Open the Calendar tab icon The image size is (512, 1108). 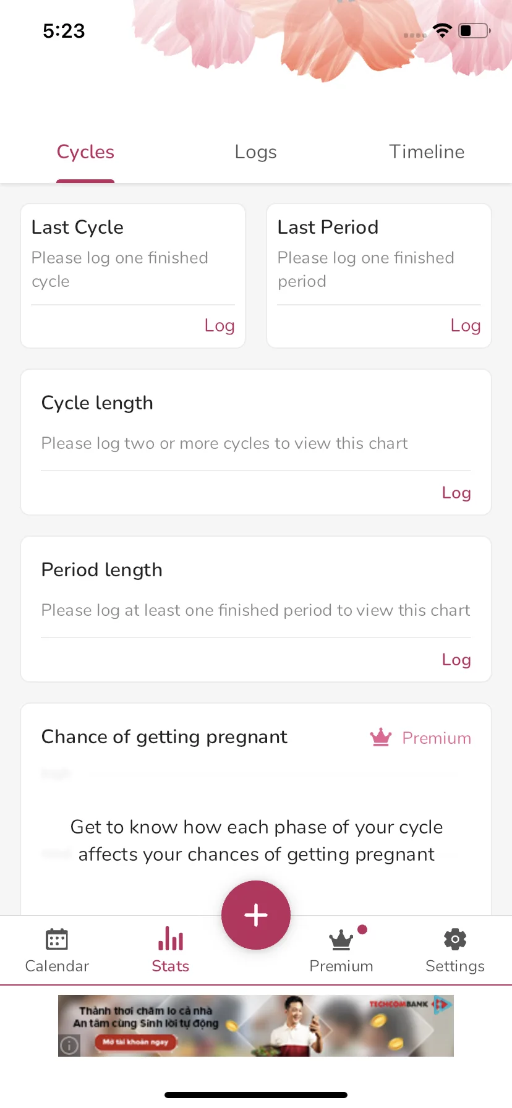click(x=57, y=940)
